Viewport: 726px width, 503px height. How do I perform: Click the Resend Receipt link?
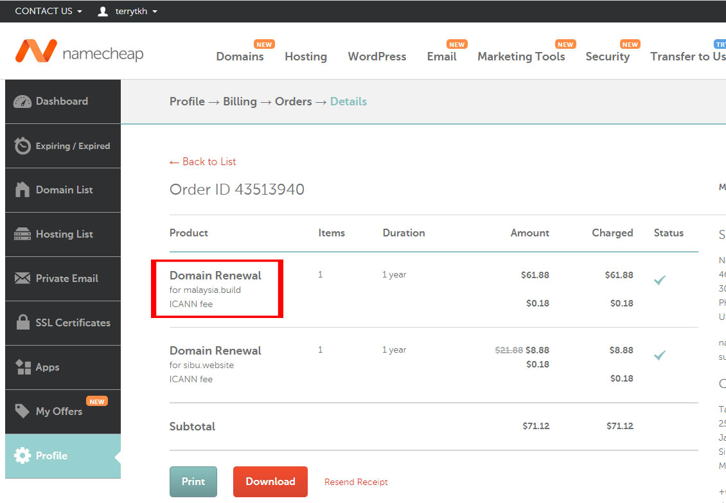pyautogui.click(x=356, y=482)
